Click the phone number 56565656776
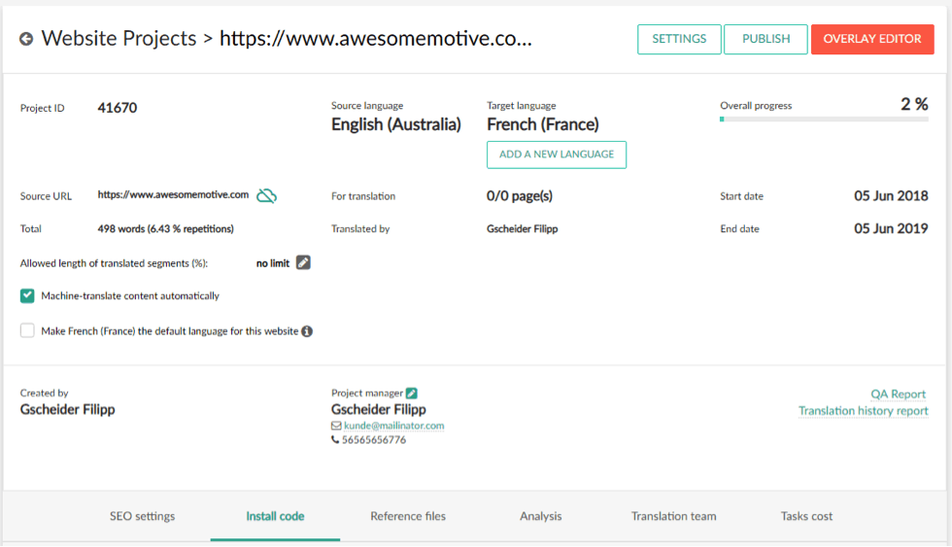 click(374, 439)
